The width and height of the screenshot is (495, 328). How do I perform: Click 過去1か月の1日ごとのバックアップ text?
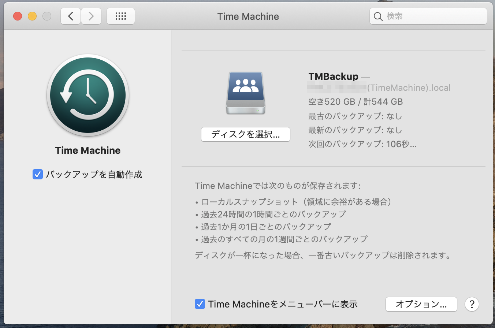point(266,227)
